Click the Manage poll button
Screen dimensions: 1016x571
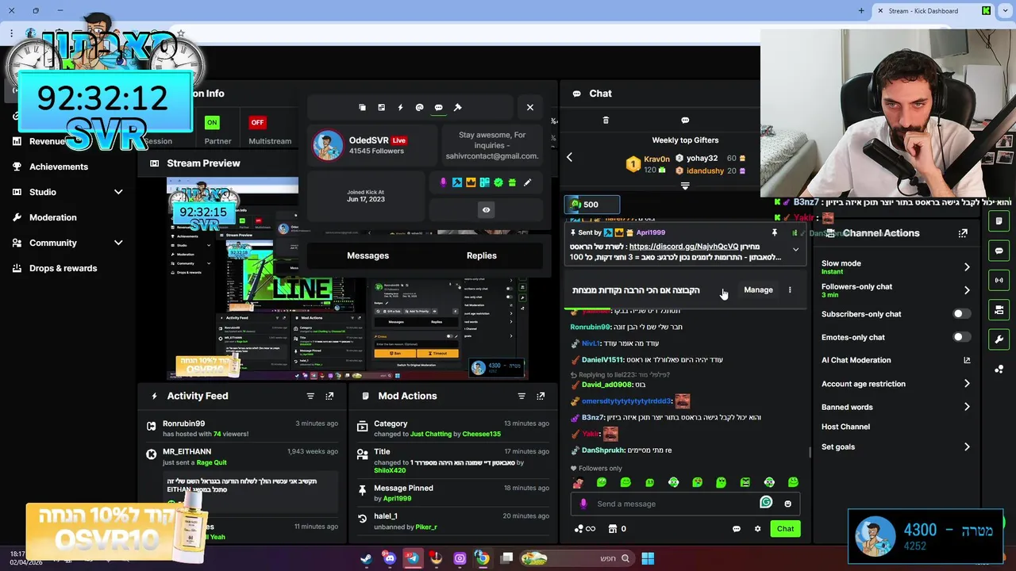(x=758, y=289)
